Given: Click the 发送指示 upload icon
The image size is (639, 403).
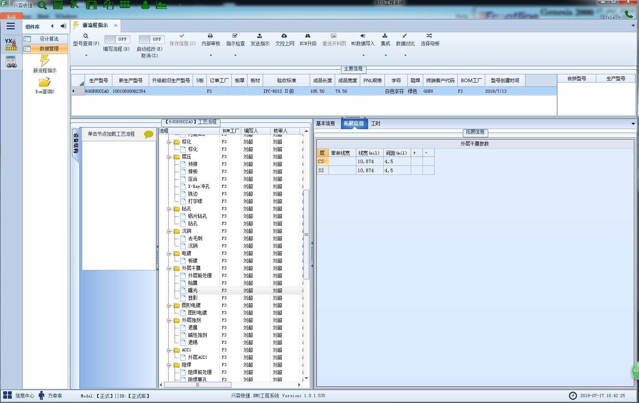Looking at the screenshot, I should (x=260, y=36).
